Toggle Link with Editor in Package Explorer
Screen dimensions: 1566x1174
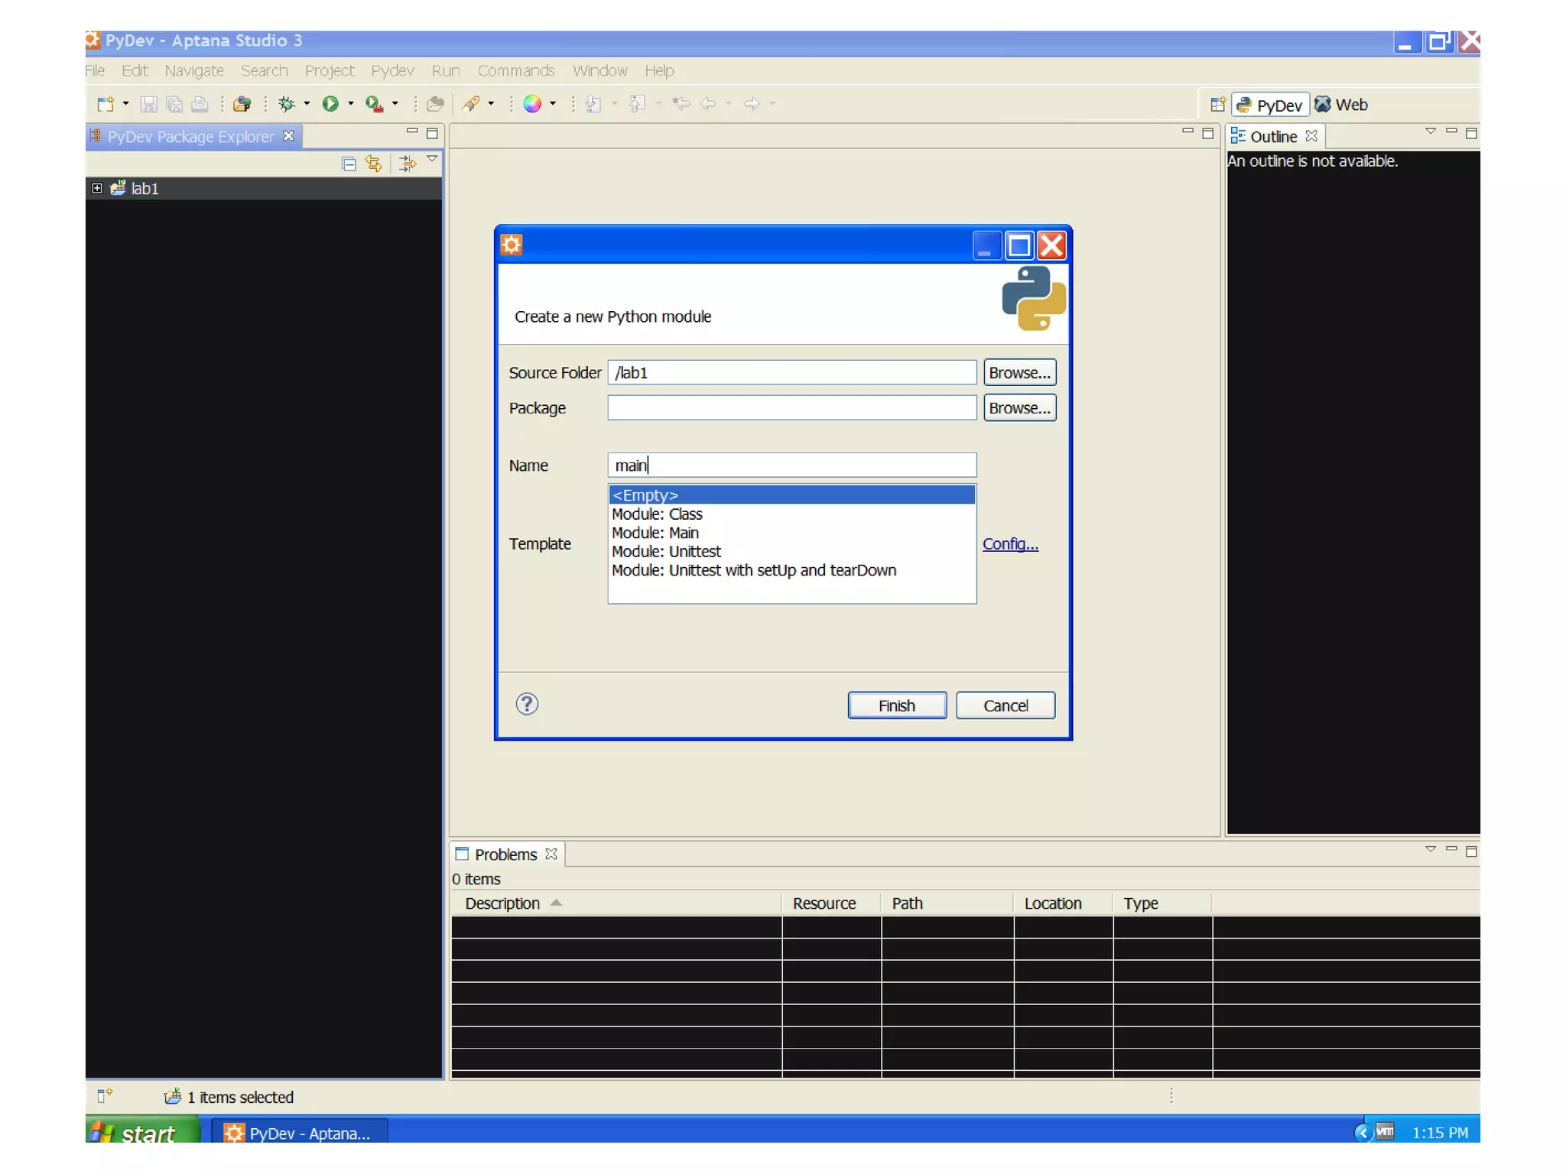374,164
